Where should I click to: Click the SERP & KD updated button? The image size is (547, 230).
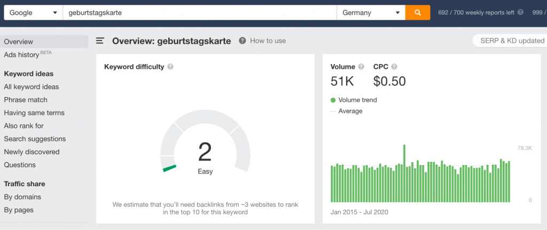pos(510,41)
